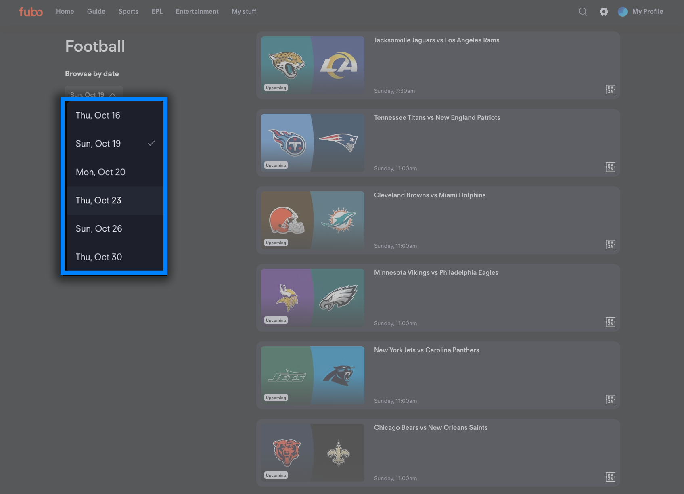Viewport: 684px width, 494px height.
Task: Click the profile avatar icon
Action: pos(623,12)
